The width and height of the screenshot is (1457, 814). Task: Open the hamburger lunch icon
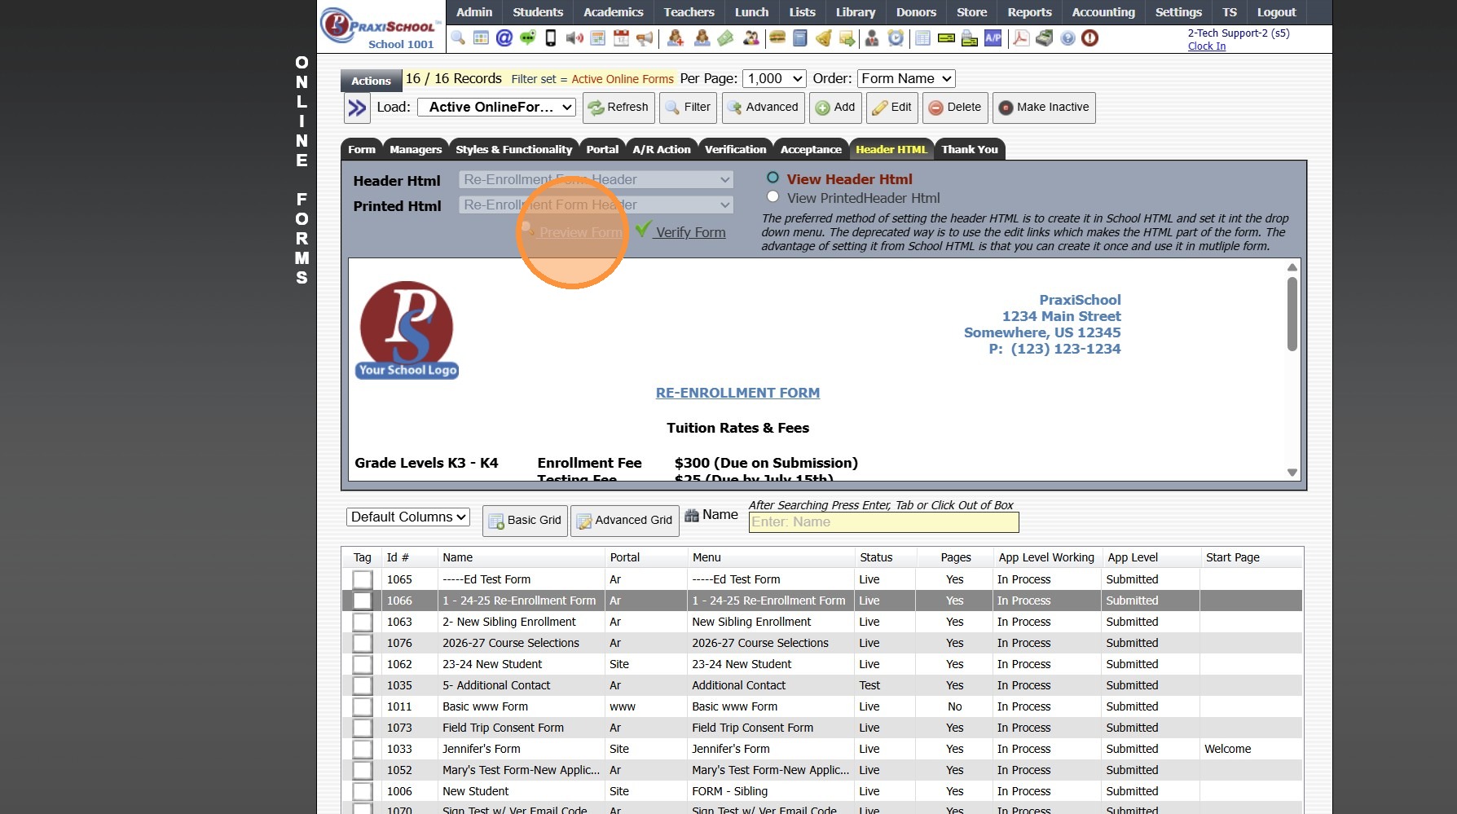point(777,38)
